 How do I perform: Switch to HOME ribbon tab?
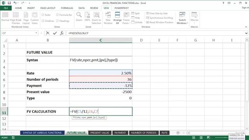tap(18, 8)
